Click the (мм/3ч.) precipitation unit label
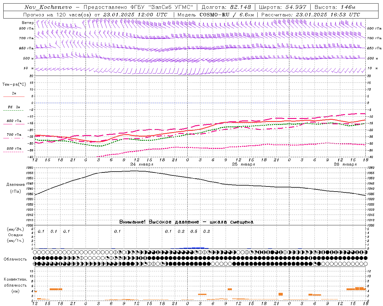 coord(16,229)
